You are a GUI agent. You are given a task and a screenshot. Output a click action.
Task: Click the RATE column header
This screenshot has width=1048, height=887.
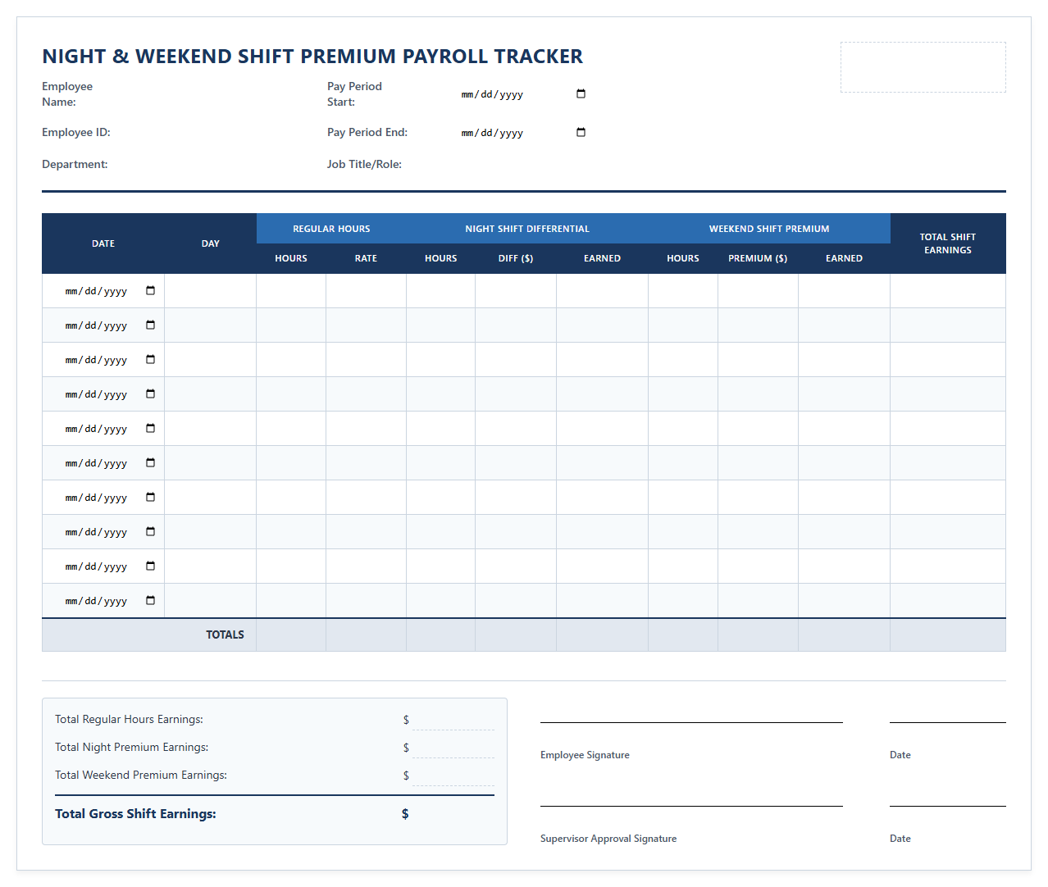366,258
